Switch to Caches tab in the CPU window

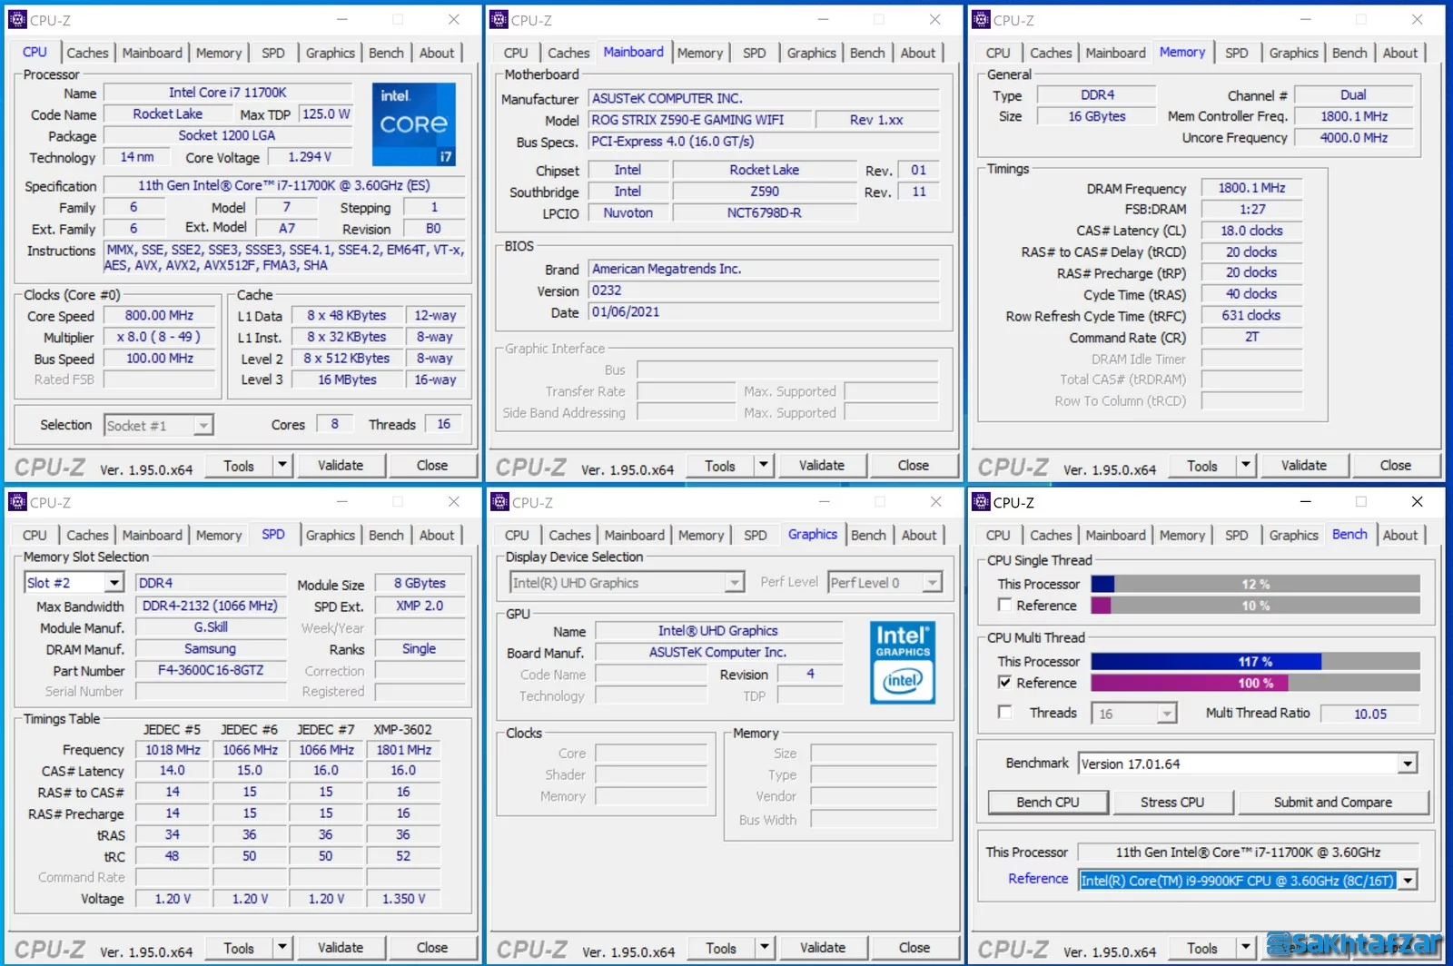click(x=87, y=53)
